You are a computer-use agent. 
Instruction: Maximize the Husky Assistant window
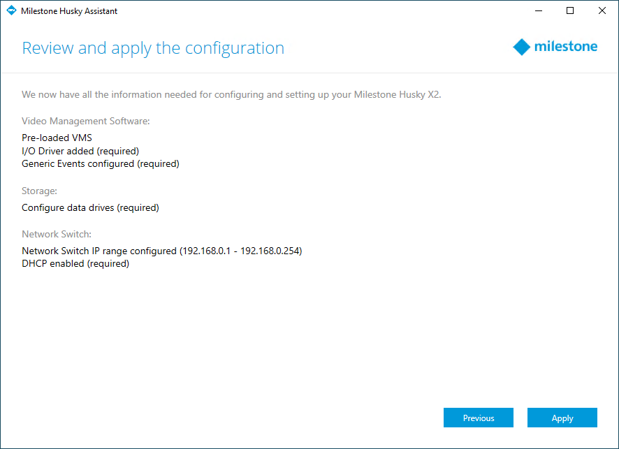click(570, 10)
